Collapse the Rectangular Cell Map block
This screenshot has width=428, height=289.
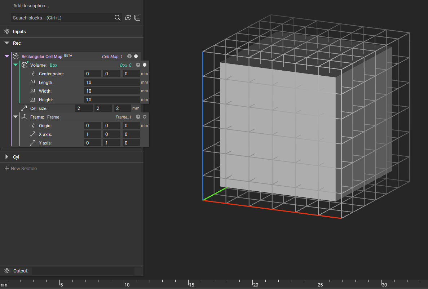click(7, 56)
